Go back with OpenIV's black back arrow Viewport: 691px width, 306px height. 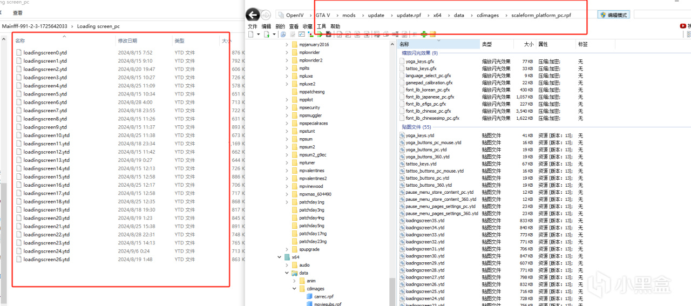[252, 15]
